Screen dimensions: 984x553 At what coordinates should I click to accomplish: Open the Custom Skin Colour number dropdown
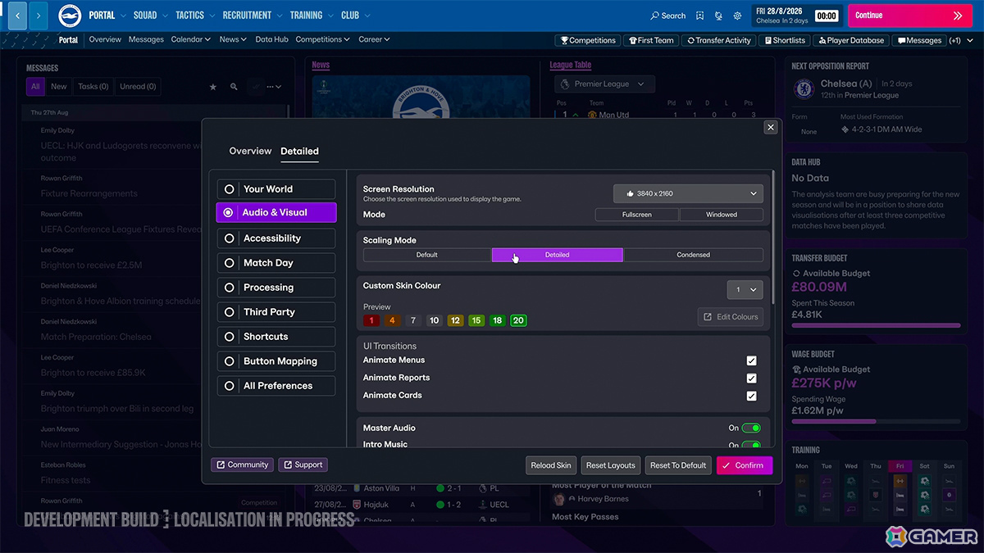click(x=745, y=290)
